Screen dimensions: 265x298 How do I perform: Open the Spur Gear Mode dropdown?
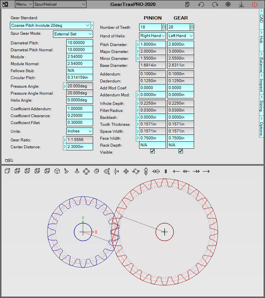[90, 34]
